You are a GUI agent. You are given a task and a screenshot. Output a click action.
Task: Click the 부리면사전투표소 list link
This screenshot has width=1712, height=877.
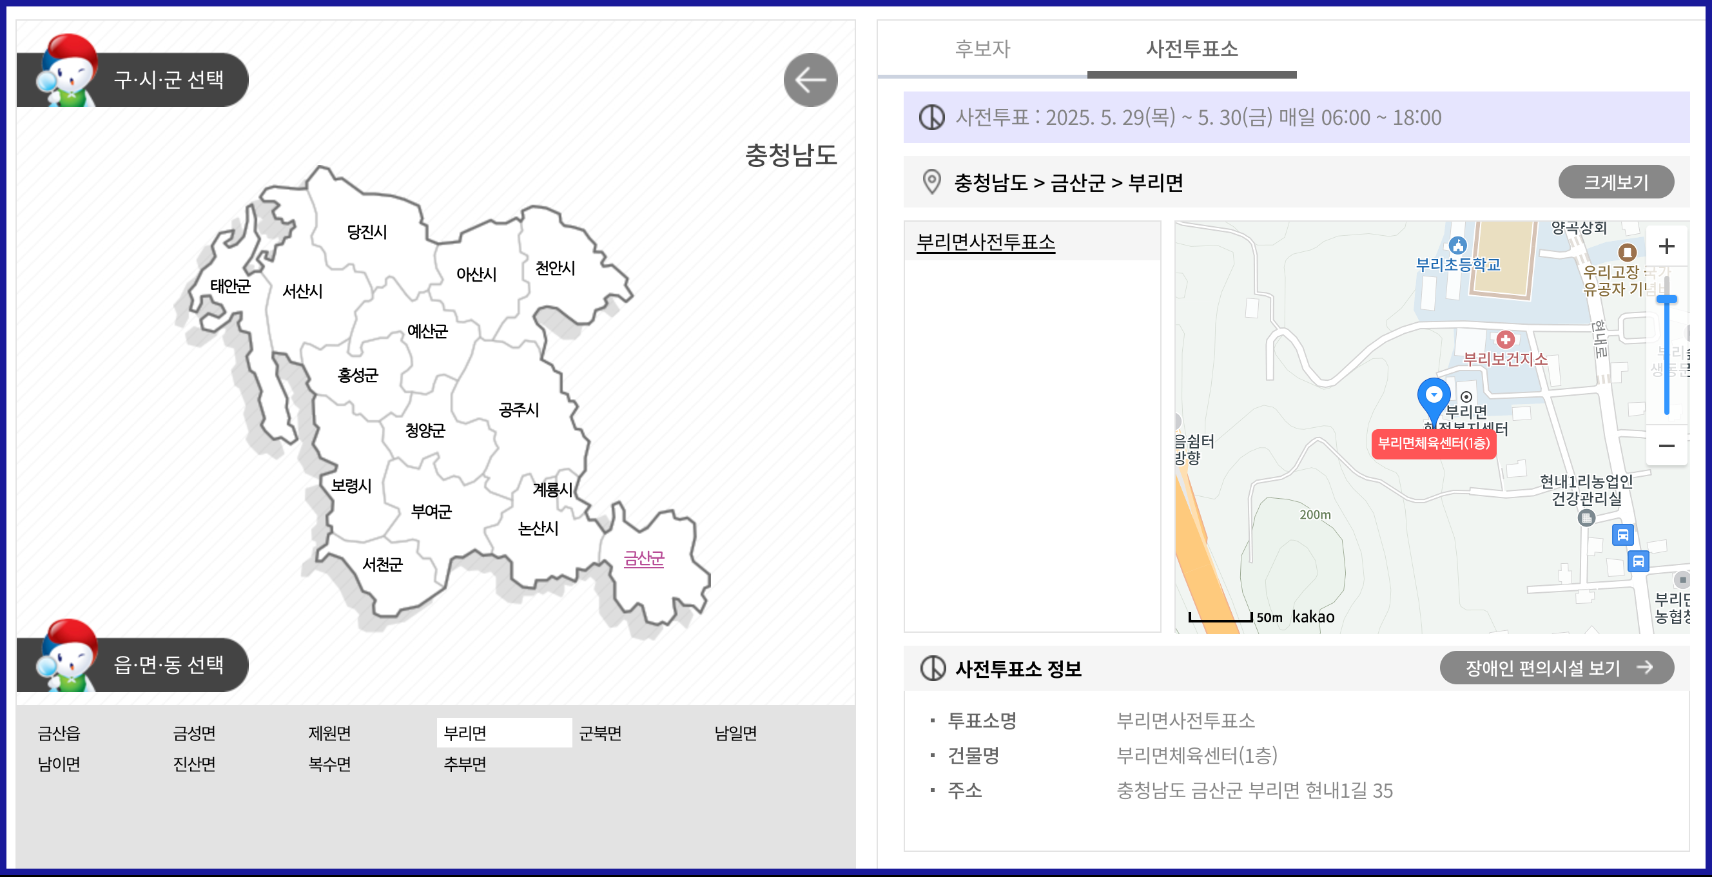[986, 242]
